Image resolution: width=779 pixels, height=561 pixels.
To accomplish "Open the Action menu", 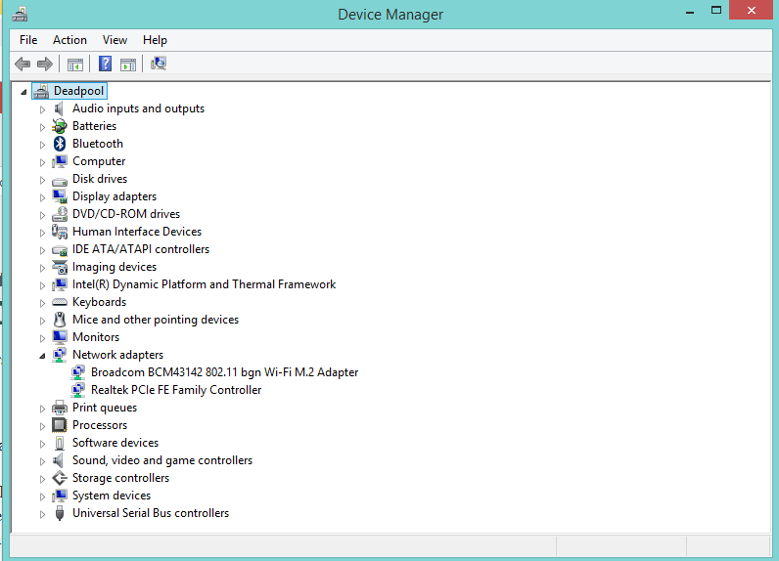I will [70, 40].
